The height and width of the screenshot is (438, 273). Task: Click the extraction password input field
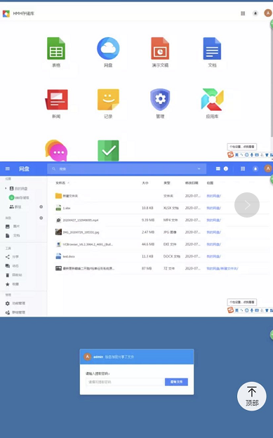125,382
